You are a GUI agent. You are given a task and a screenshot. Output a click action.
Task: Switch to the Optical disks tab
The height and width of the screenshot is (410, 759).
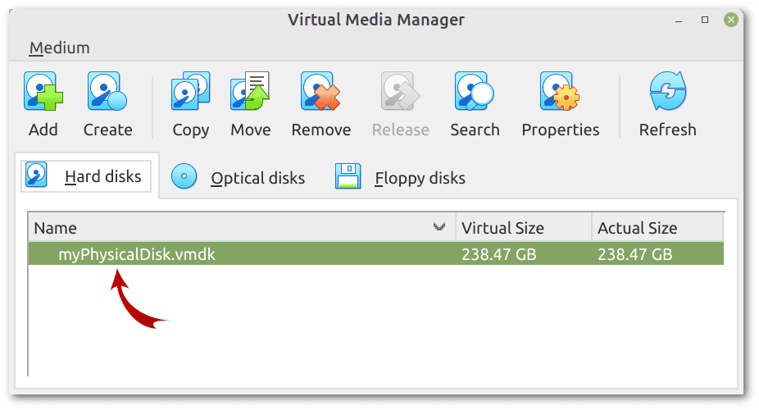tap(239, 177)
